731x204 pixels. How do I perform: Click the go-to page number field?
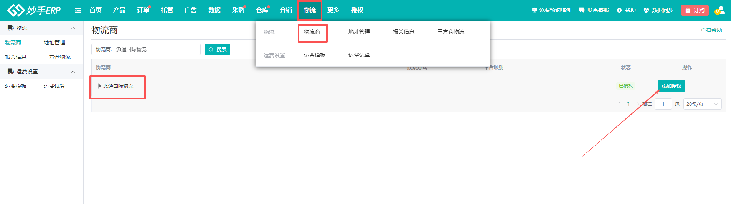tap(663, 104)
